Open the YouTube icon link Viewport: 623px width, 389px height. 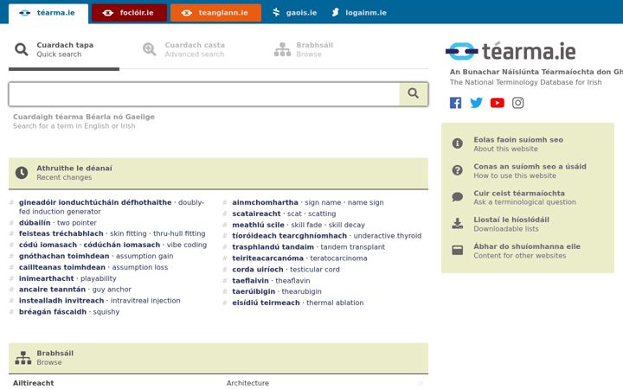[497, 103]
